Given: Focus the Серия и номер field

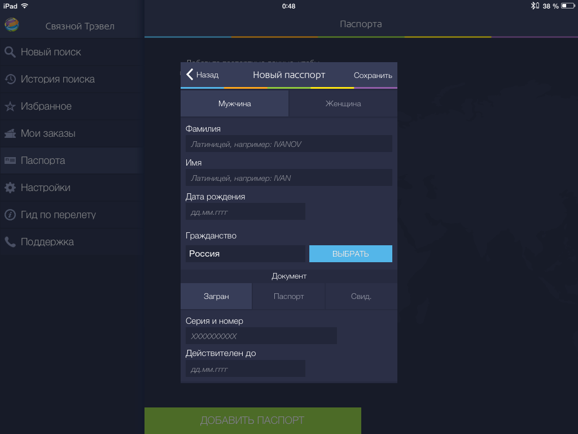Looking at the screenshot, I should pos(261,336).
